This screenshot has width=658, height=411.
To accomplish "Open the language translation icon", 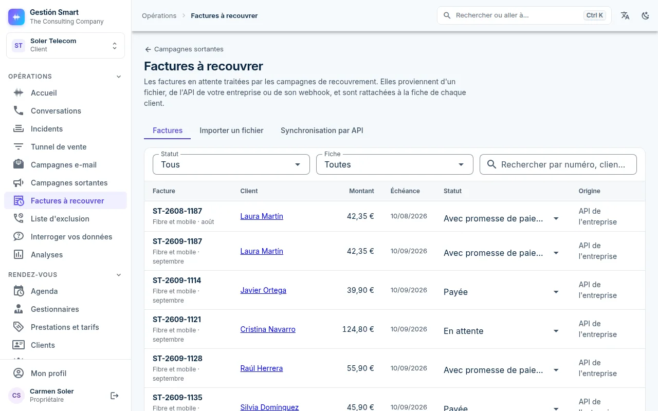I will [625, 15].
